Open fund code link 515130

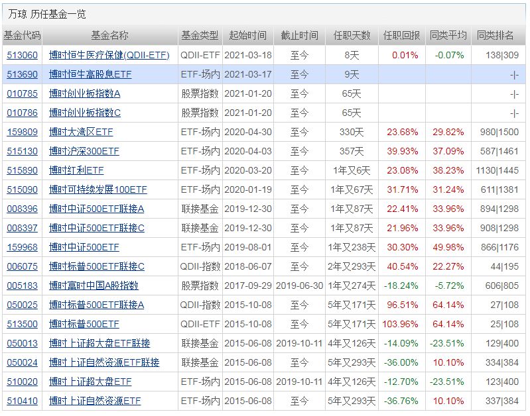pos(22,151)
